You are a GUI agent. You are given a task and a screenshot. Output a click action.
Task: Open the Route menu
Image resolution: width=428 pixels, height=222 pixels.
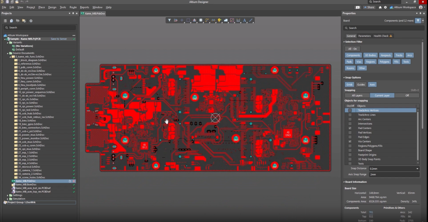(x=73, y=7)
